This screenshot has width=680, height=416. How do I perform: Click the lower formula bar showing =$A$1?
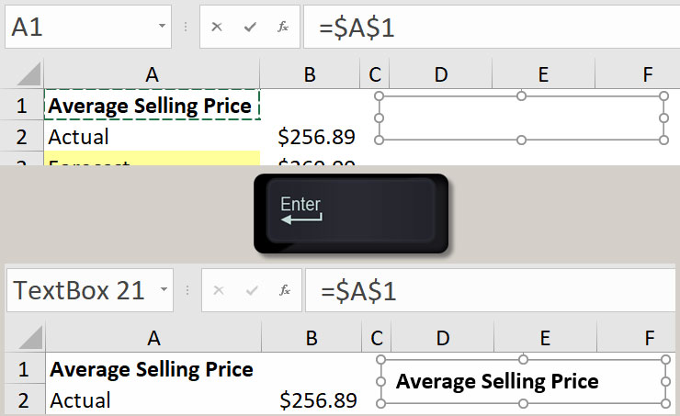point(491,290)
